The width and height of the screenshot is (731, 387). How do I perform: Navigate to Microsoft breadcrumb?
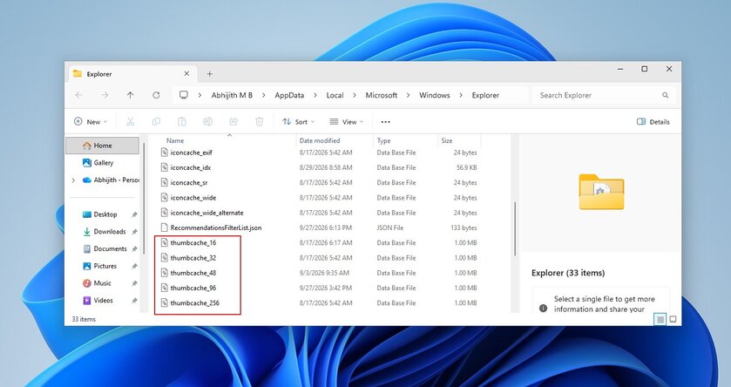tap(382, 95)
